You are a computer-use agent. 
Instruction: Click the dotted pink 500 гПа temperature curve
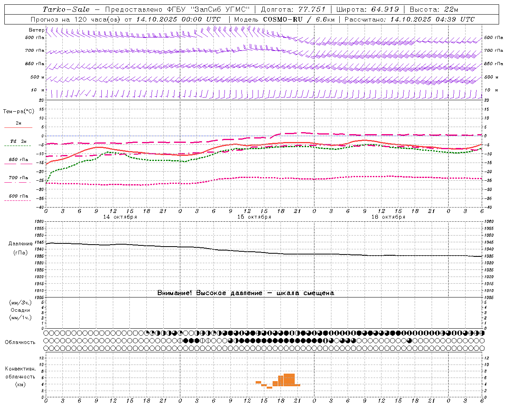pyautogui.click(x=264, y=178)
